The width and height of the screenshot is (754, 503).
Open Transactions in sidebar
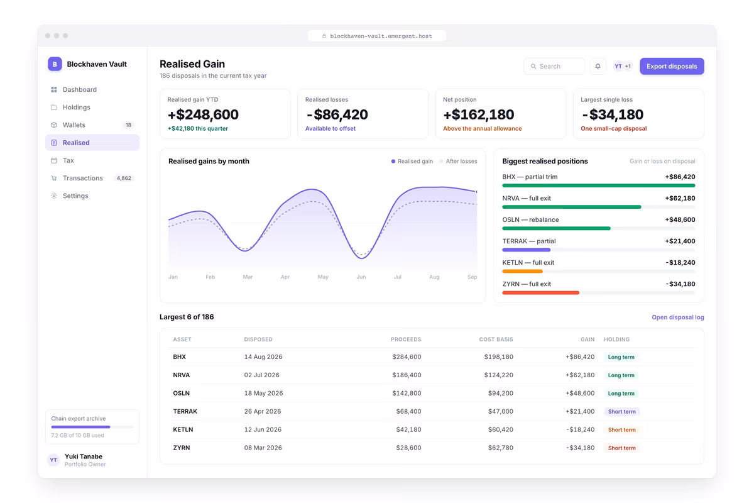click(92, 178)
